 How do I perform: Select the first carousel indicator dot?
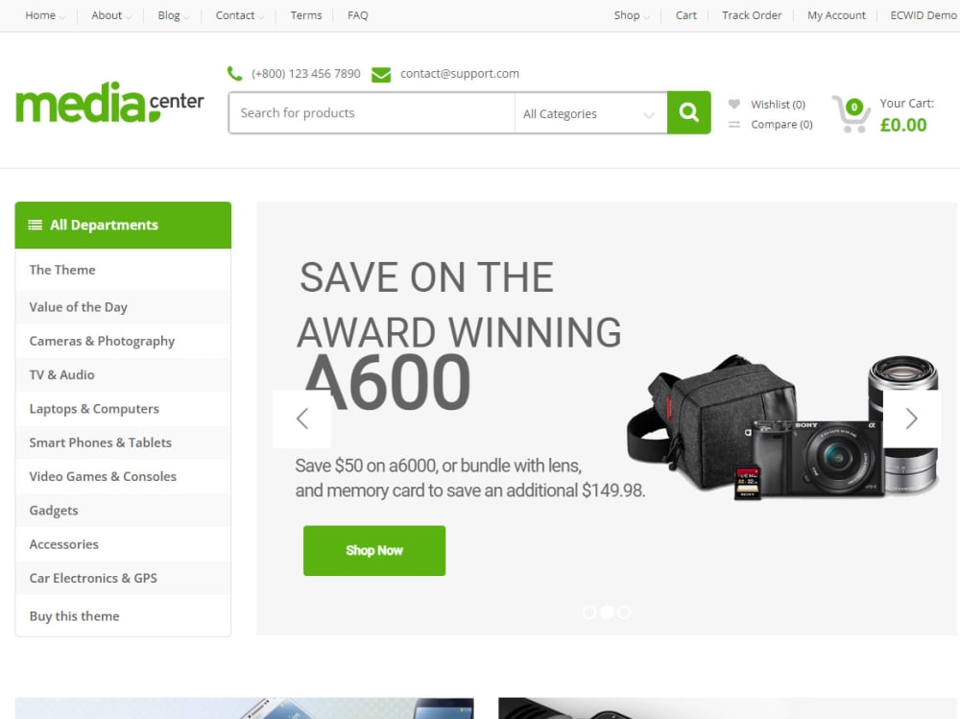pos(588,611)
